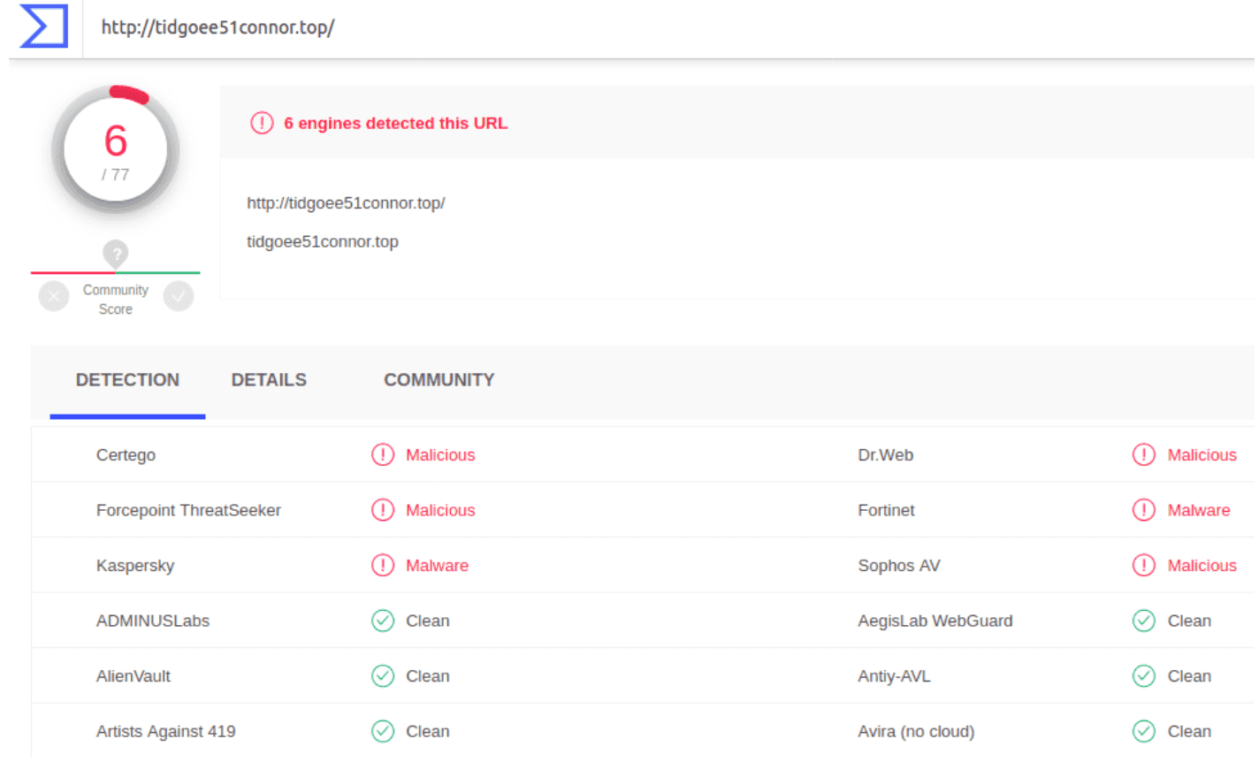Click the ADMINUSLabs clean checkmark icon
Image resolution: width=1259 pixels, height=762 pixels.
383,621
